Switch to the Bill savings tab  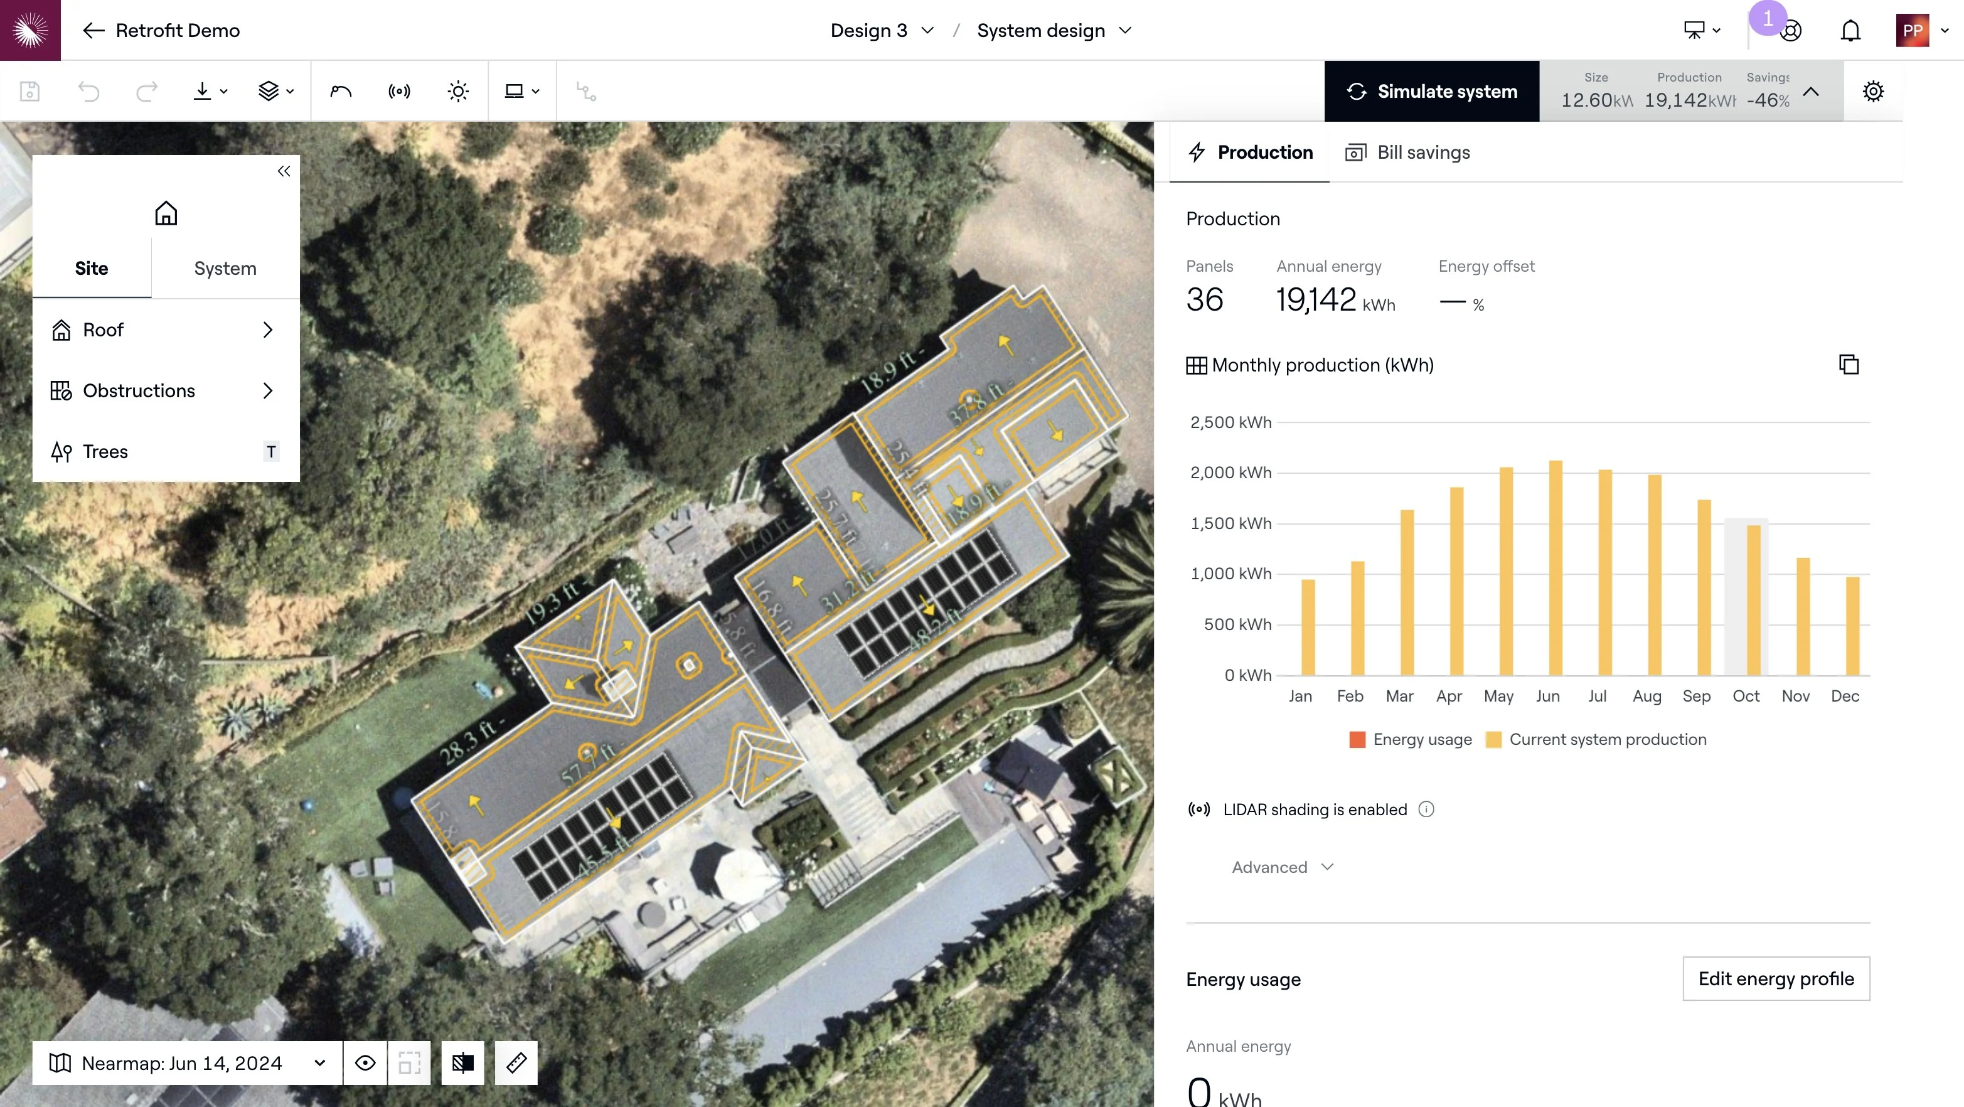1408,152
